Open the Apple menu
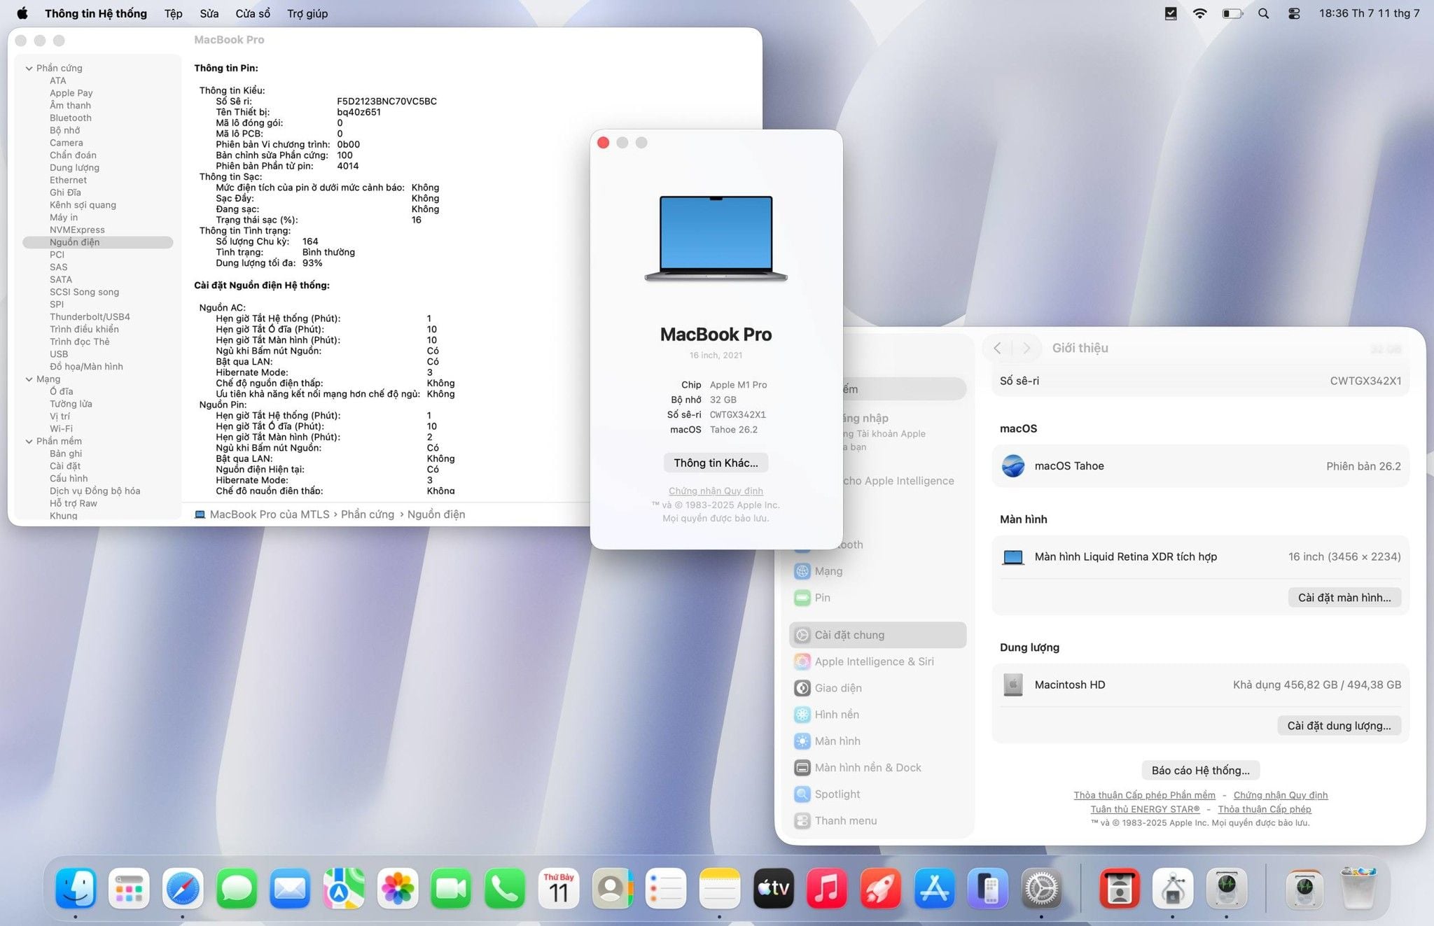Screen dimensions: 1434x926 pos(22,13)
